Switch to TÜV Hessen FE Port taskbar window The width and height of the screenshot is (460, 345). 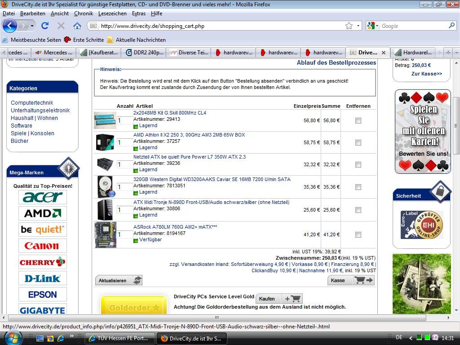pos(119,338)
